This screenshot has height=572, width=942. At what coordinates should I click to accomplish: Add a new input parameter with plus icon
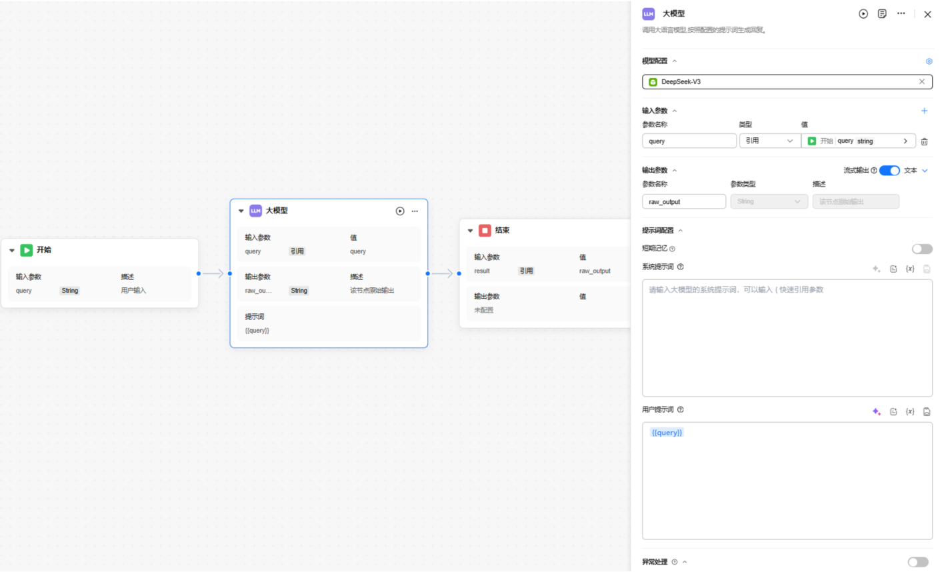(924, 111)
